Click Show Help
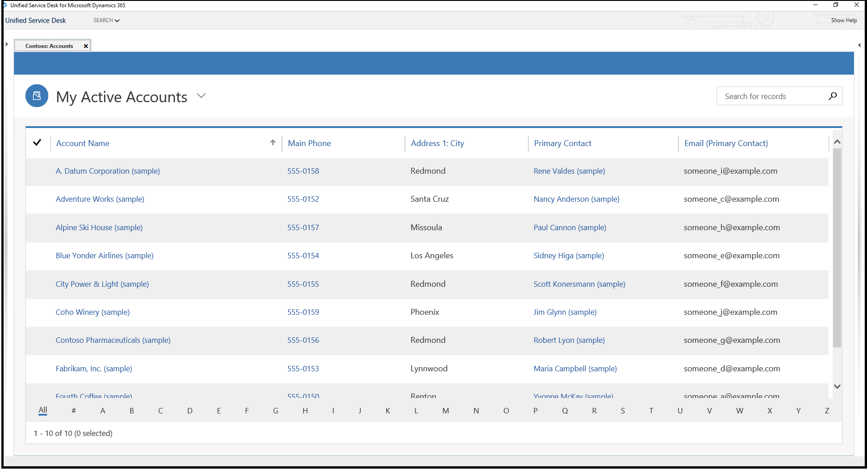The height and width of the screenshot is (469, 867). click(x=844, y=20)
